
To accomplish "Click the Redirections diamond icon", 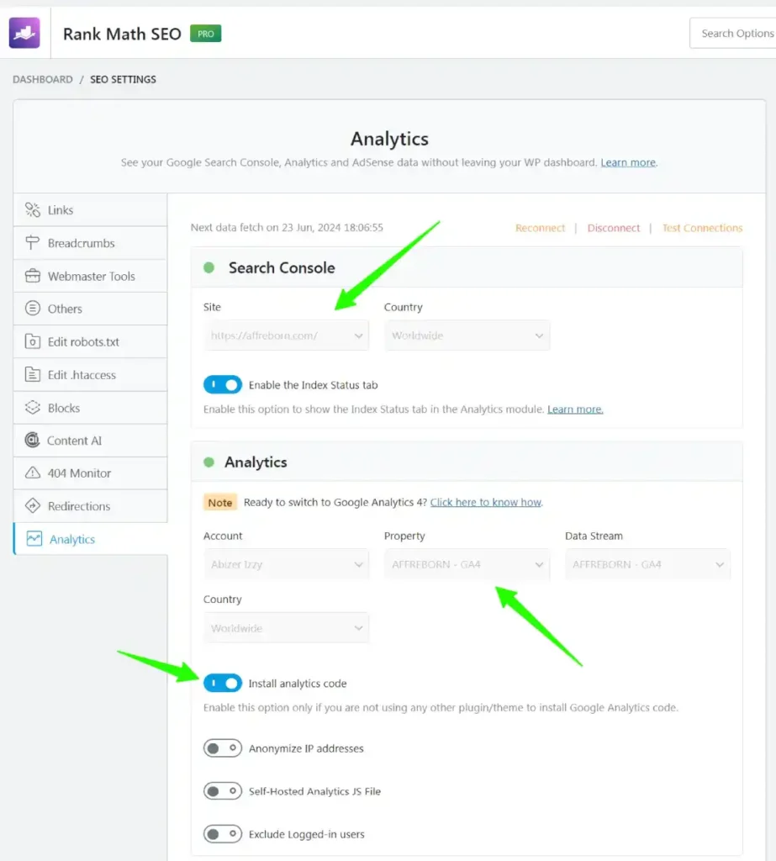I will (33, 505).
